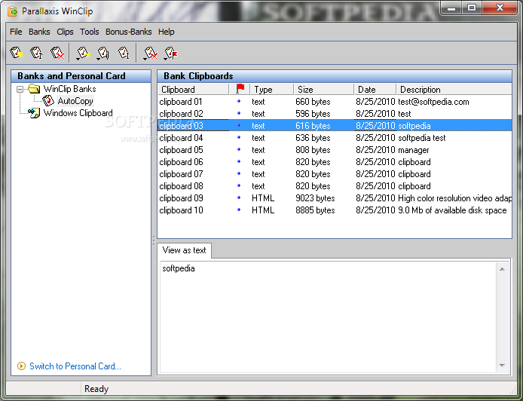Select the WinClip Banks label
The height and width of the screenshot is (401, 523).
pyautogui.click(x=70, y=89)
